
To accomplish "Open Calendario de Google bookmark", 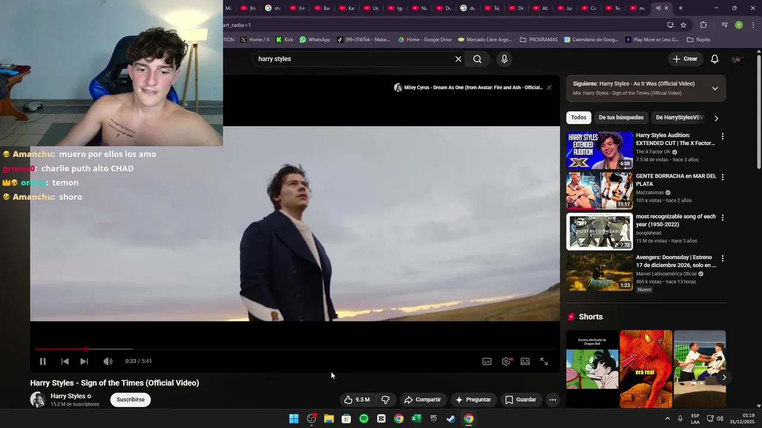I will pos(591,40).
